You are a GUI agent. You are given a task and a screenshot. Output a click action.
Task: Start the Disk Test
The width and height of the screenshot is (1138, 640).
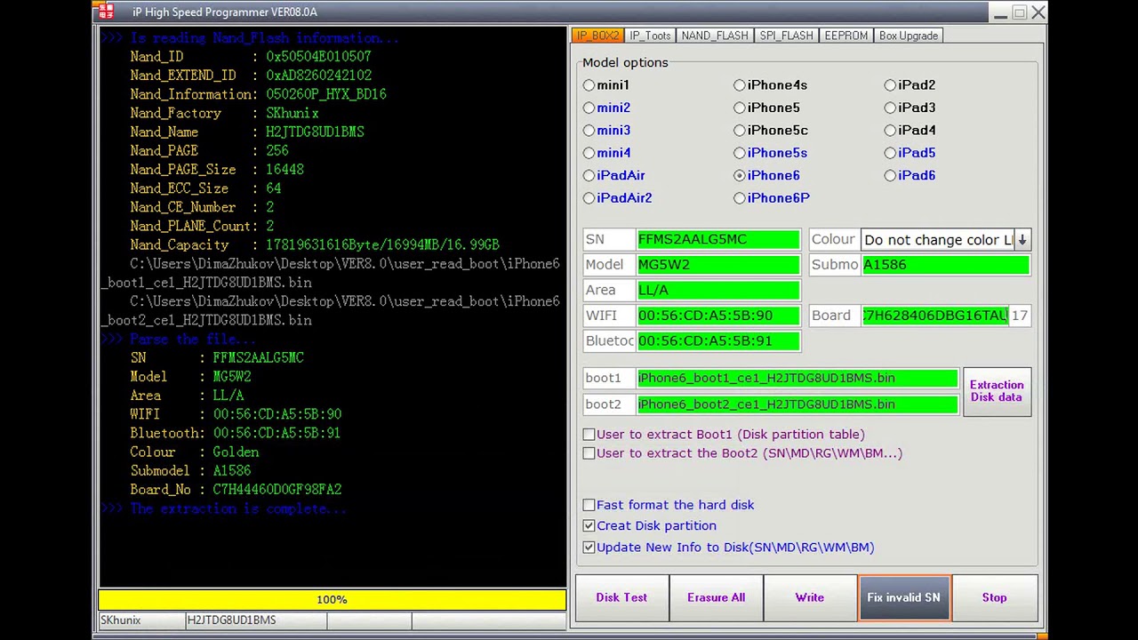621,597
